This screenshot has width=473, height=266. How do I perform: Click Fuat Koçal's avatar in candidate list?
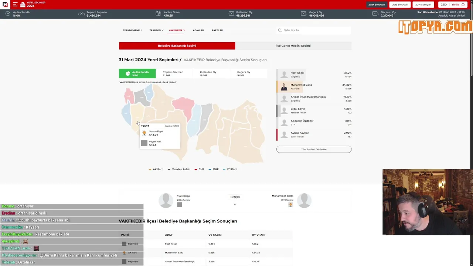click(x=284, y=75)
